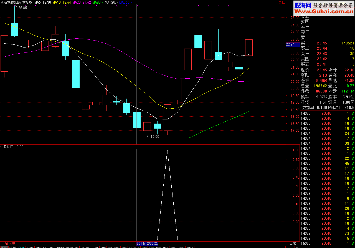
Task: Click the green MA60 legend
Action: (x=98, y=2)
